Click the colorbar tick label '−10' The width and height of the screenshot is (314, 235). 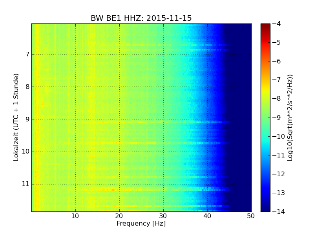[x=278, y=136]
